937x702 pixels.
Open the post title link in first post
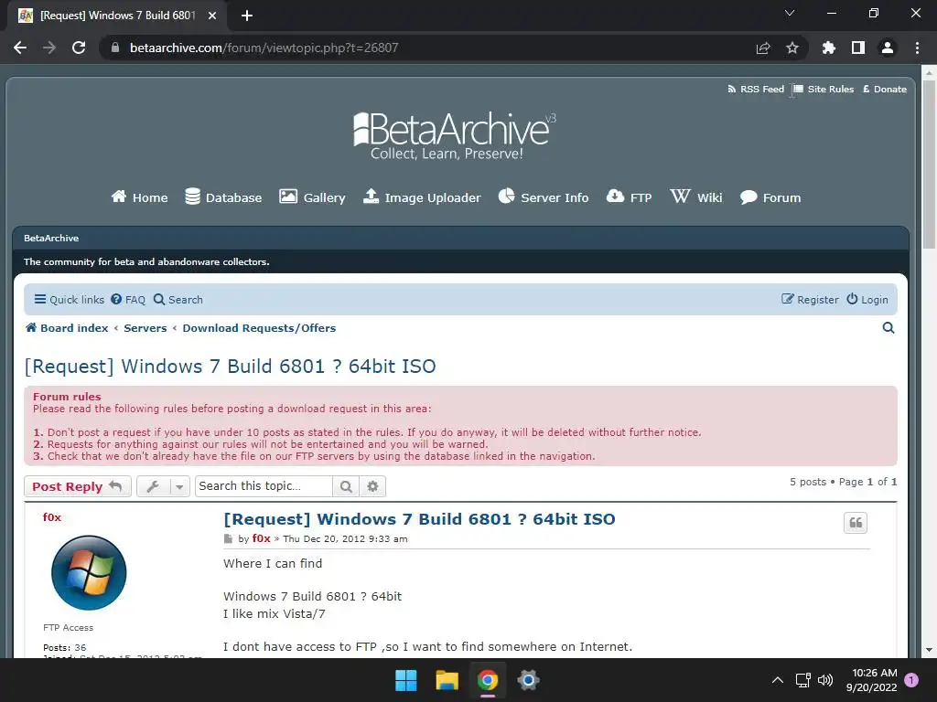[419, 519]
